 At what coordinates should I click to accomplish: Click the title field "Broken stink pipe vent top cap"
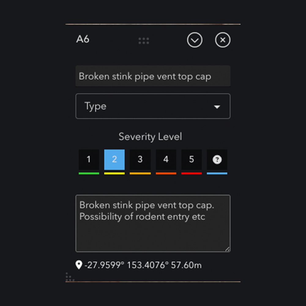(153, 76)
